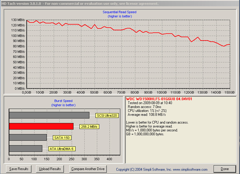Click the Save Results button

pyautogui.click(x=19, y=169)
